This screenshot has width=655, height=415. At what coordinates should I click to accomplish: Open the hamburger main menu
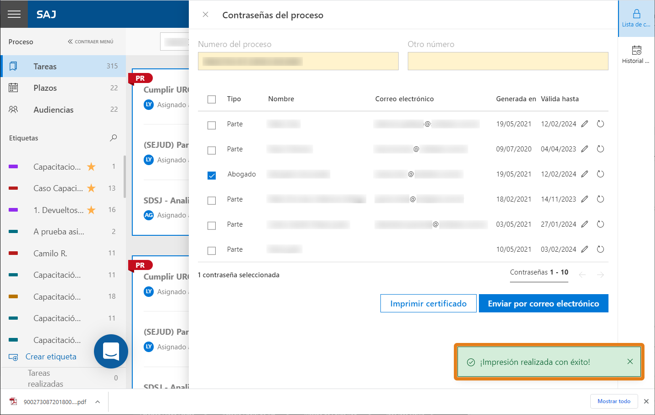[14, 14]
